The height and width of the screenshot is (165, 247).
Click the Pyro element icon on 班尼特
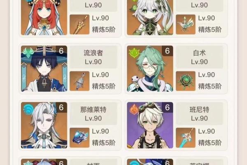click(x=134, y=109)
